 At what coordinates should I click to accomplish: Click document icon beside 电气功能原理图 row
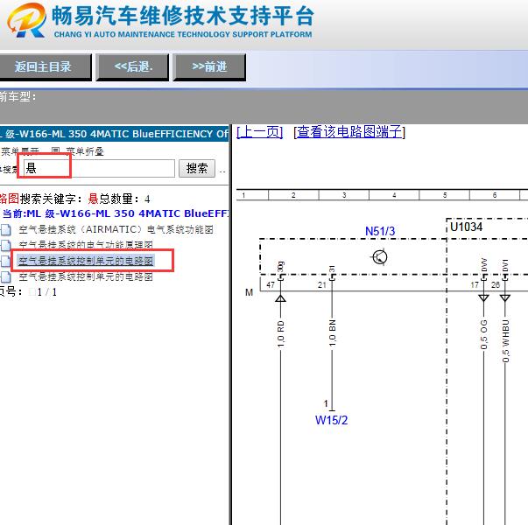[6, 245]
